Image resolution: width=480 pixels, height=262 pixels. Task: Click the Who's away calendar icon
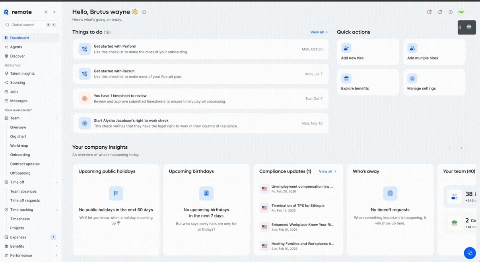tap(390, 193)
